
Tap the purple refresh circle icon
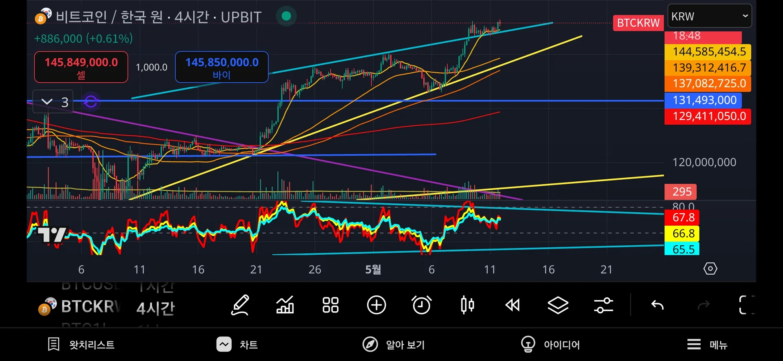[91, 101]
